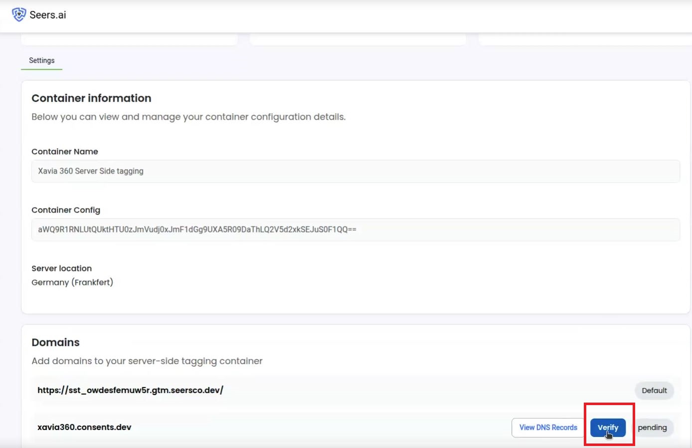Screen dimensions: 692x448
Task: Click the Server location label
Action: tap(61, 268)
